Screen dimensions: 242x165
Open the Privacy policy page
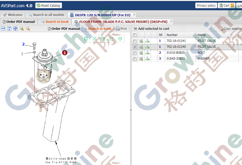206,5
